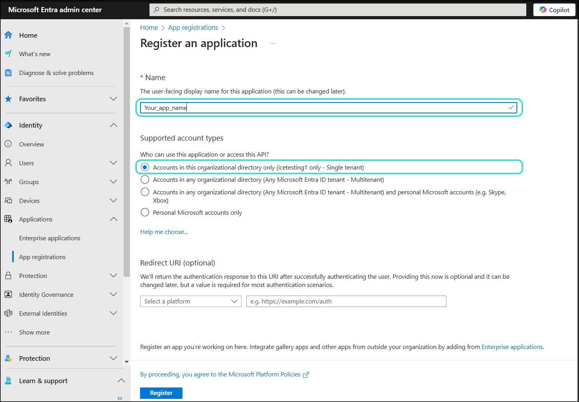This screenshot has width=579, height=402.
Task: Click Show more in sidebar
Action: [34, 332]
